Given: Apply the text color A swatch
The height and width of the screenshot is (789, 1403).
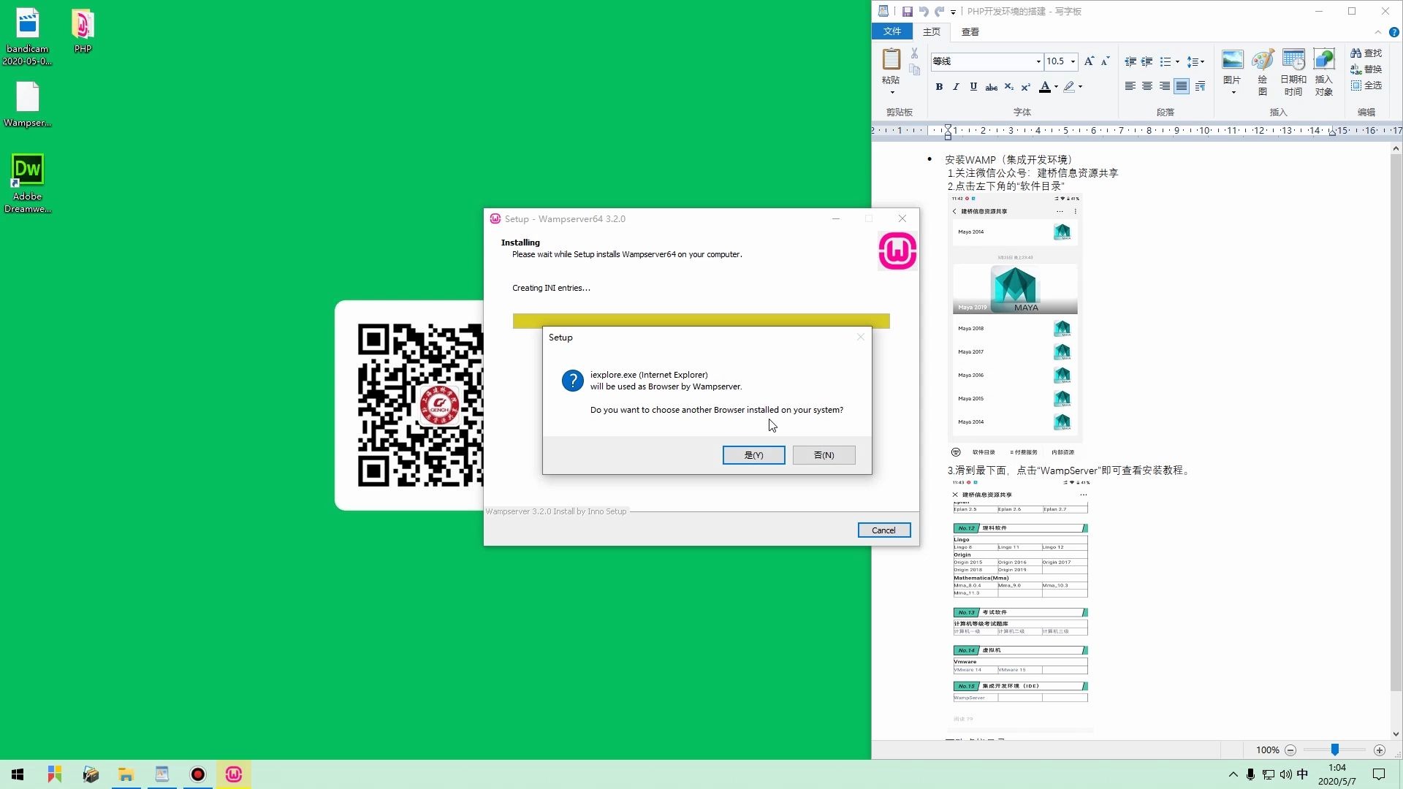Looking at the screenshot, I should tap(1045, 87).
